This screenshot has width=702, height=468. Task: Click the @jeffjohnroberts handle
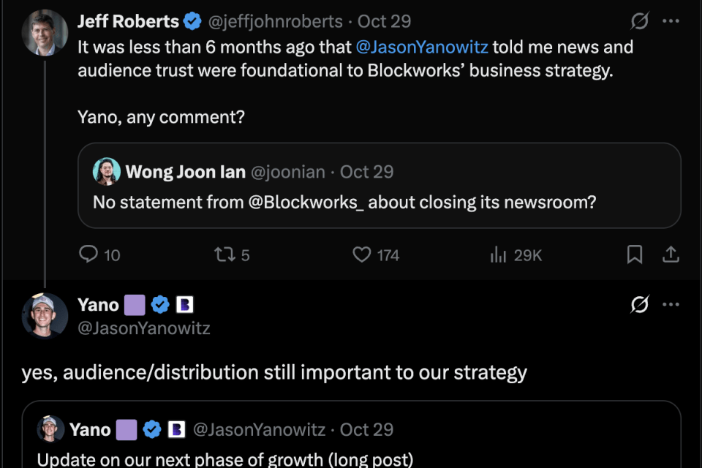click(276, 22)
